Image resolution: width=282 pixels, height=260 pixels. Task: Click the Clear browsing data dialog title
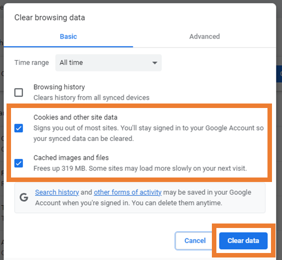click(50, 17)
